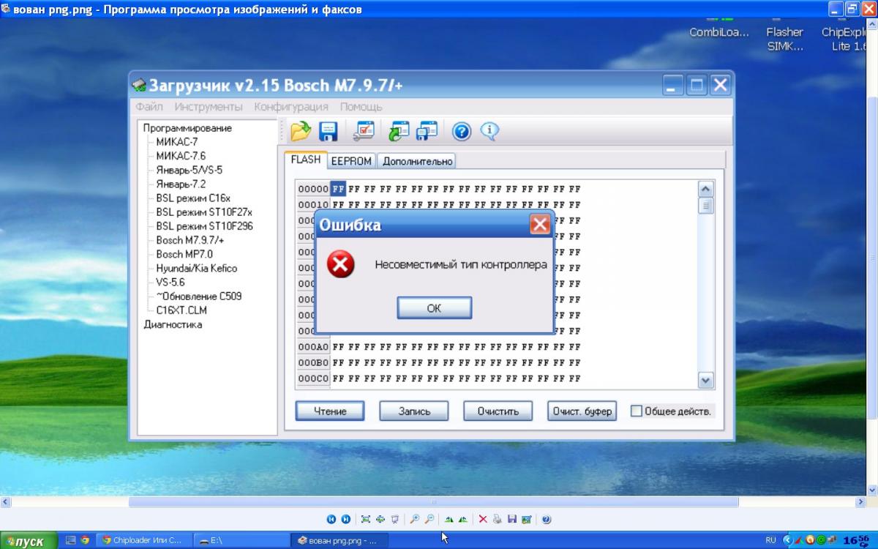The image size is (878, 549).
Task: Click the show desktop quick launch icon
Action: (x=70, y=540)
